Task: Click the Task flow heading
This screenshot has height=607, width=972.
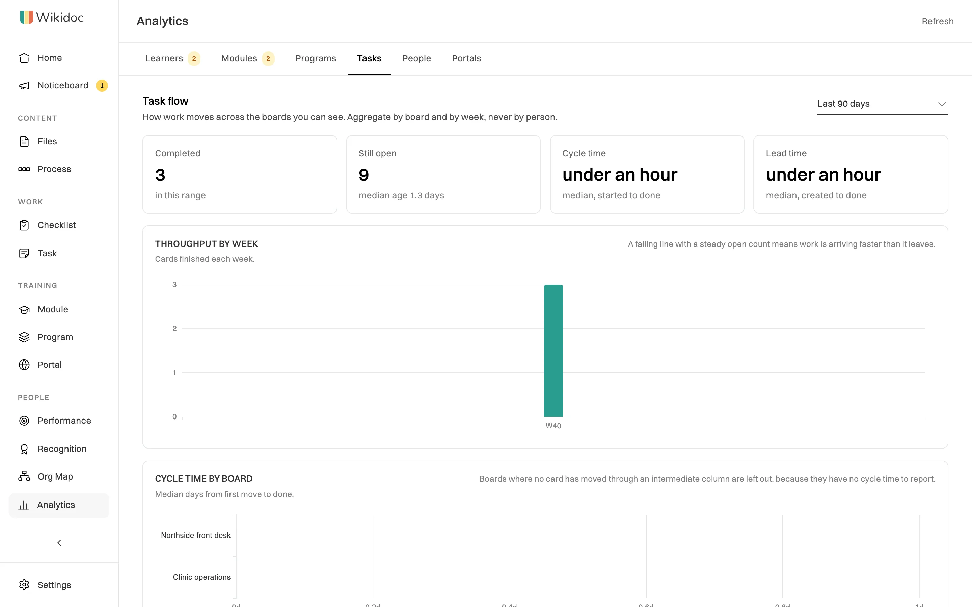Action: tap(165, 101)
